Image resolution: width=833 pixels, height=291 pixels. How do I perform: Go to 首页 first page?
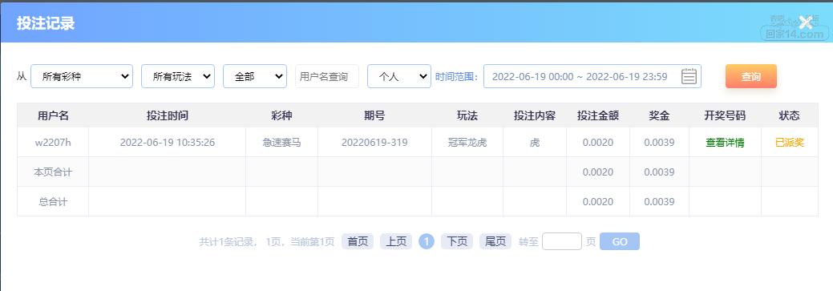(358, 241)
